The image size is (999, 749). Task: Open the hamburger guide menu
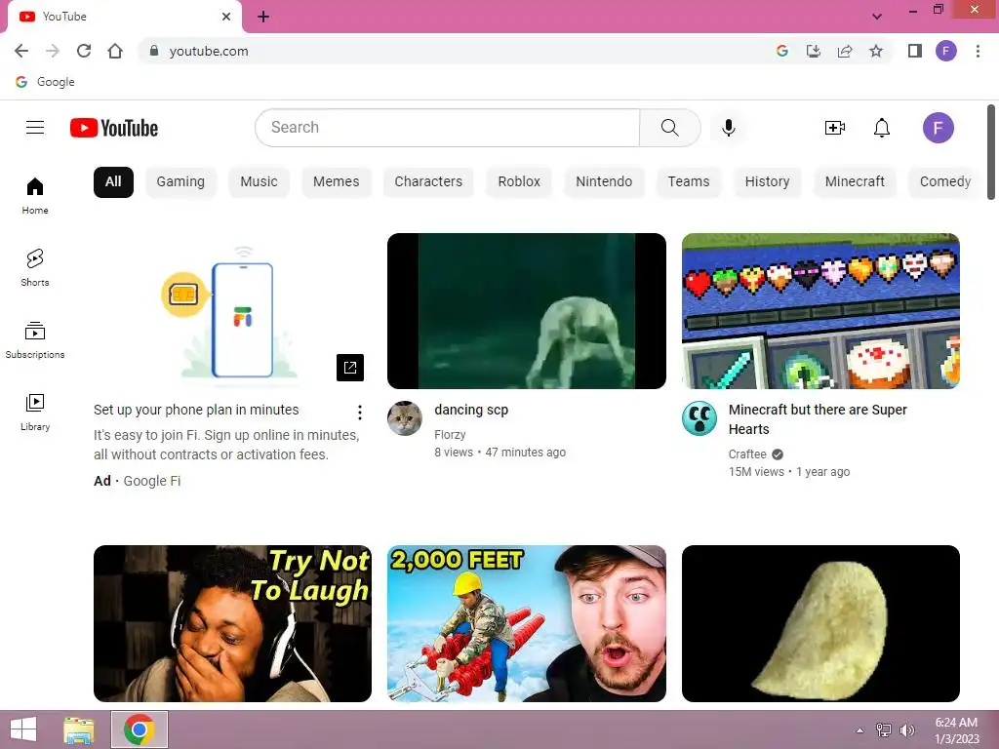[35, 128]
